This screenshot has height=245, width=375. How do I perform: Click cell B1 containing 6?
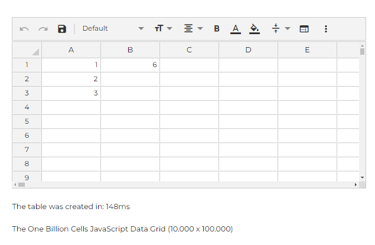point(130,65)
